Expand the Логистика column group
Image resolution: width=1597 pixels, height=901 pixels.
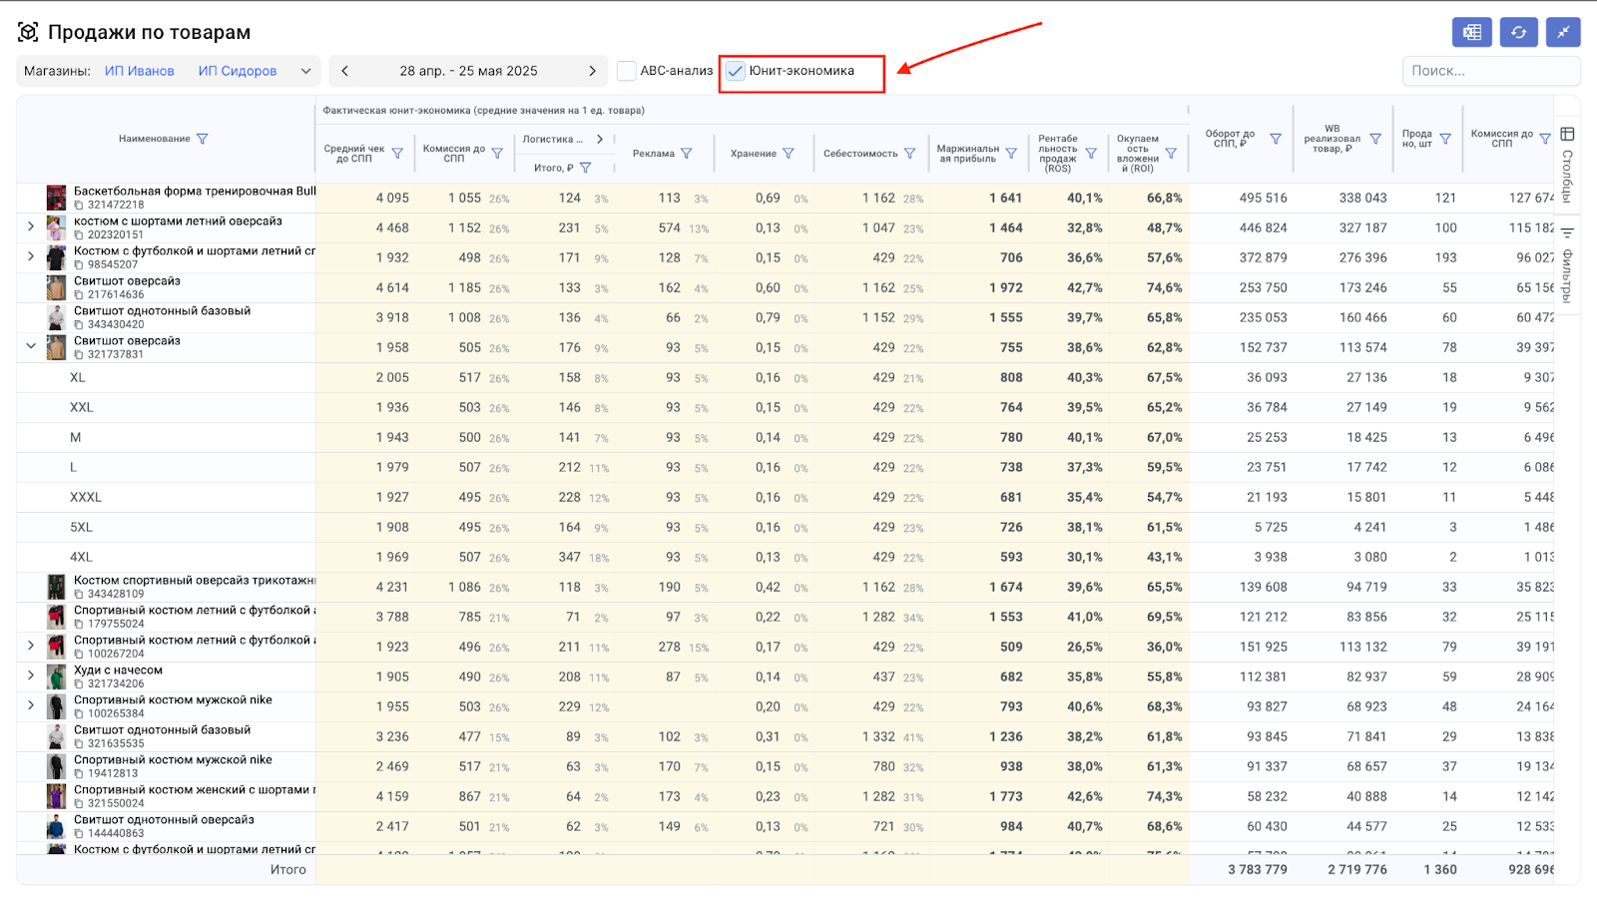[x=599, y=139]
